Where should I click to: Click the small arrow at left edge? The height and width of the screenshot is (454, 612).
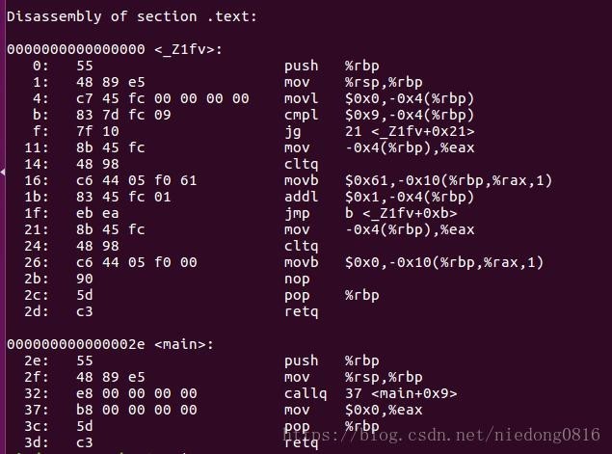pyautogui.click(x=3, y=172)
